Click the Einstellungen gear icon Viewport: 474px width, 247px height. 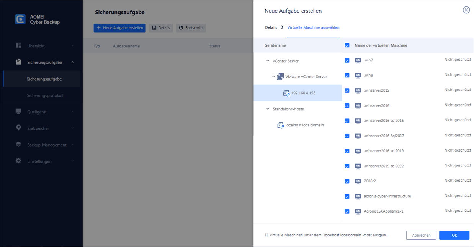point(18,161)
